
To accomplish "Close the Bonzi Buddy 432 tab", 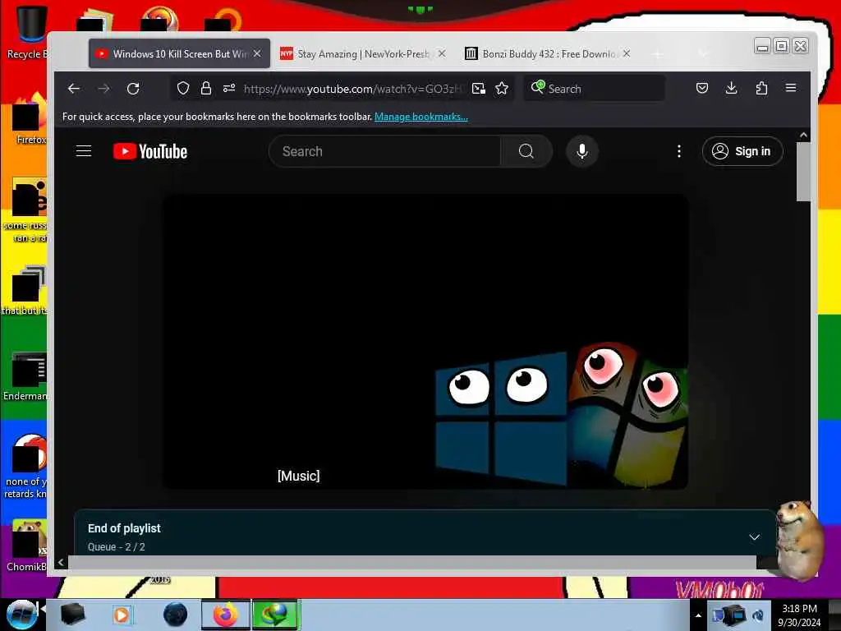I will tap(626, 53).
